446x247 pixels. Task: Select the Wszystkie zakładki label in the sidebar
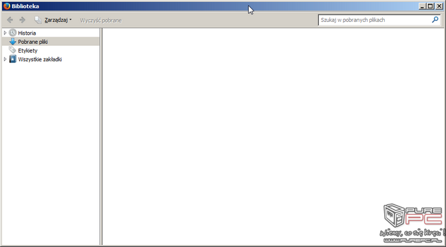click(x=40, y=59)
